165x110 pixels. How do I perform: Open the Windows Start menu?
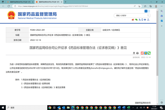[x=3, y=108]
